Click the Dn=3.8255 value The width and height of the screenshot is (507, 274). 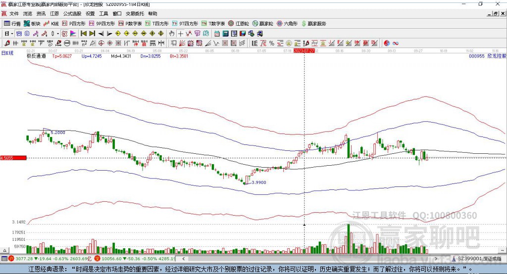[151, 56]
